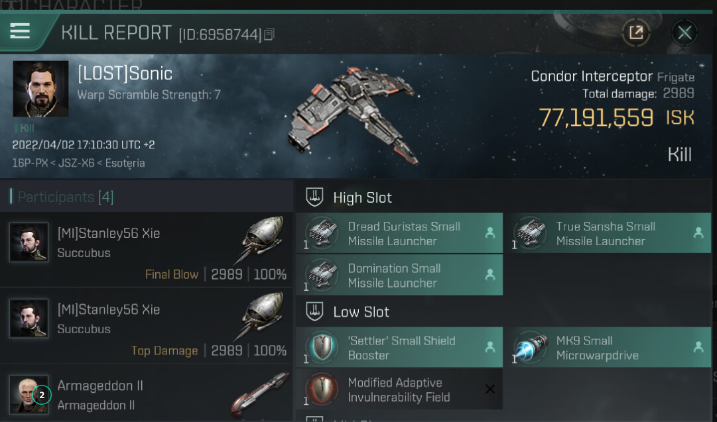Copy the kill report ID icon
The width and height of the screenshot is (717, 422).
(269, 34)
